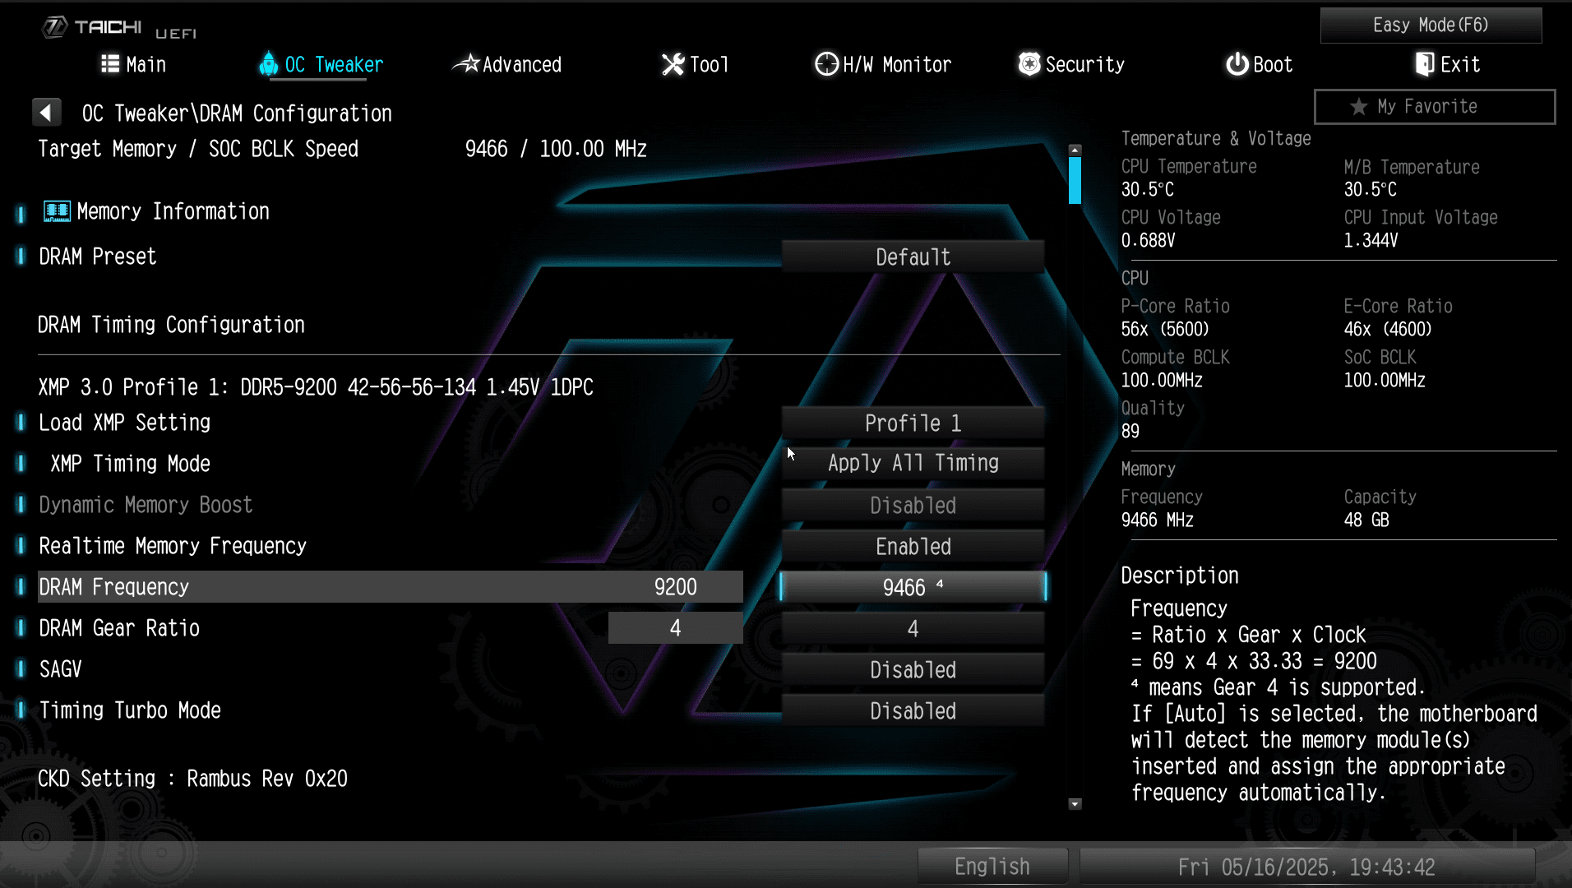Click the Memory Information RAM chip icon
Viewport: 1572px width, 888px height.
point(57,212)
